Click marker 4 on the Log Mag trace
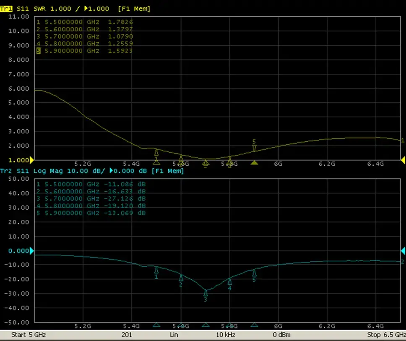Image resolution: width=406 pixels, height=341 pixels. click(x=230, y=284)
